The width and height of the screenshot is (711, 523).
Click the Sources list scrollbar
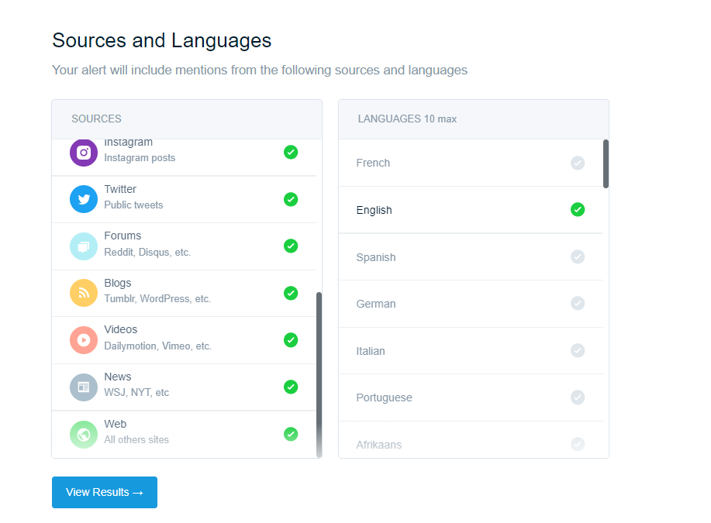tap(319, 372)
